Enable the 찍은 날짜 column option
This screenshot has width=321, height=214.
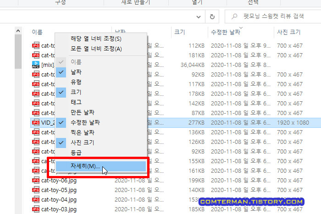point(101,132)
